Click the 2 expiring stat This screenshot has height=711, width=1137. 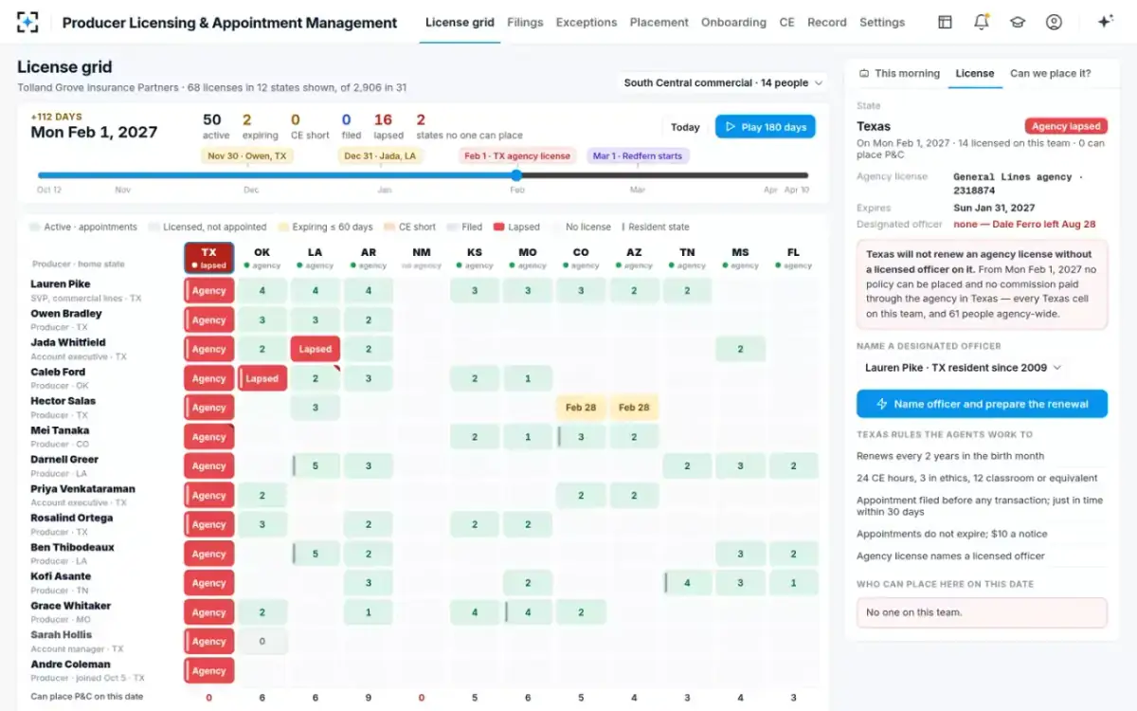click(261, 126)
